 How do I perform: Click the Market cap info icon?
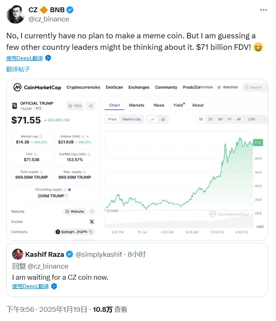coord(41,137)
